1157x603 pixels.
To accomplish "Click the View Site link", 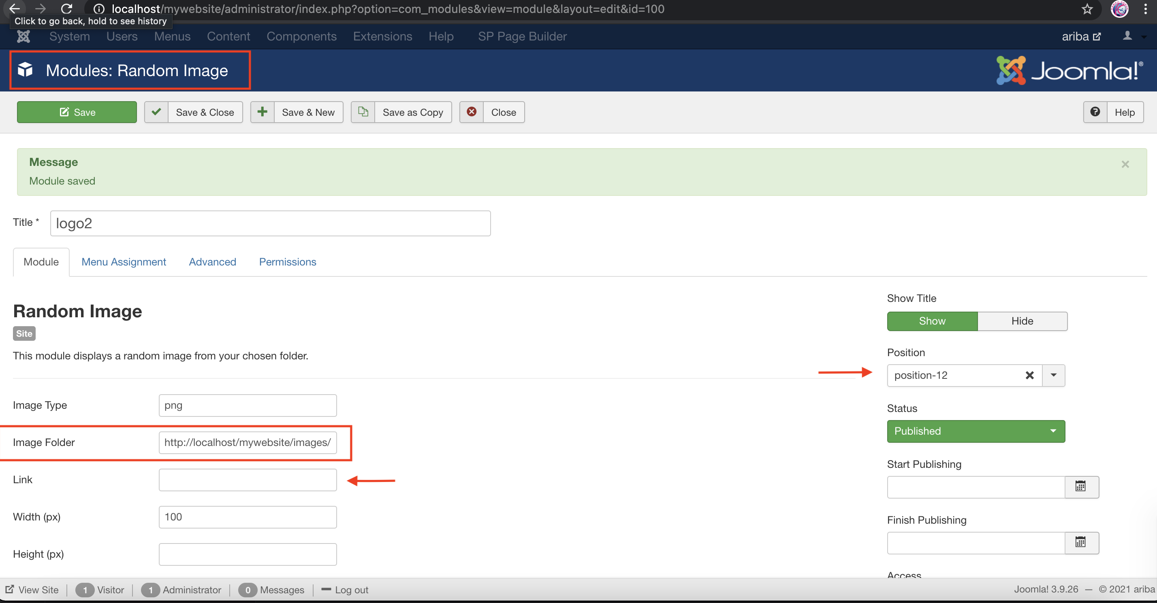I will click(32, 590).
